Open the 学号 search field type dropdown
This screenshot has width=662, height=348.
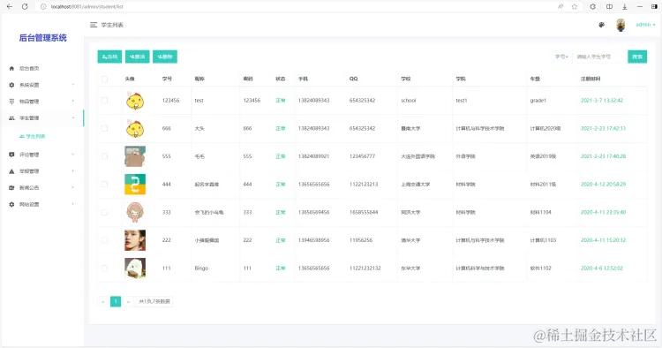tap(561, 57)
